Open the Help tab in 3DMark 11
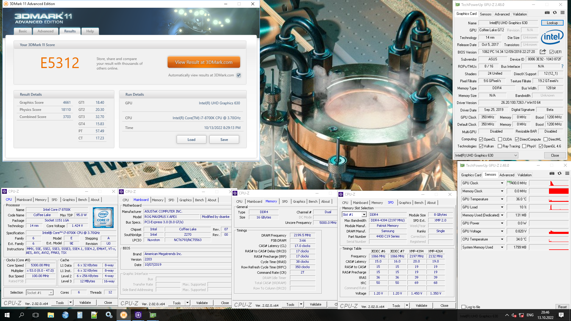The height and width of the screenshot is (321, 571). [90, 31]
